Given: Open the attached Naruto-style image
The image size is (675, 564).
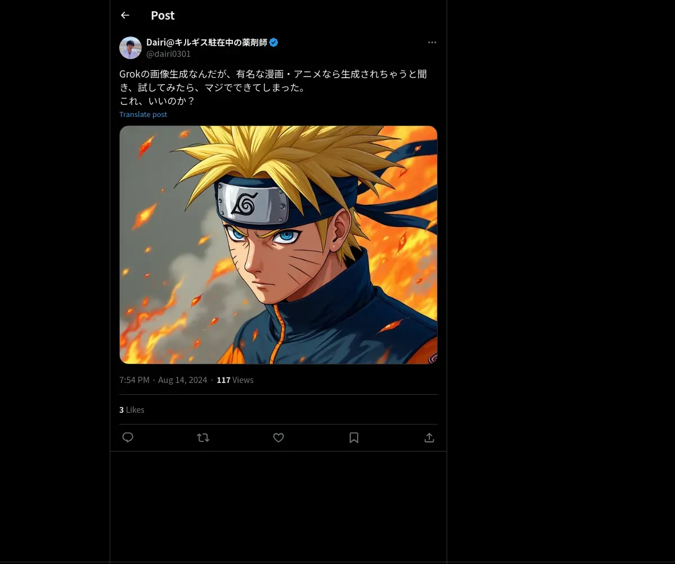Looking at the screenshot, I should [x=278, y=245].
